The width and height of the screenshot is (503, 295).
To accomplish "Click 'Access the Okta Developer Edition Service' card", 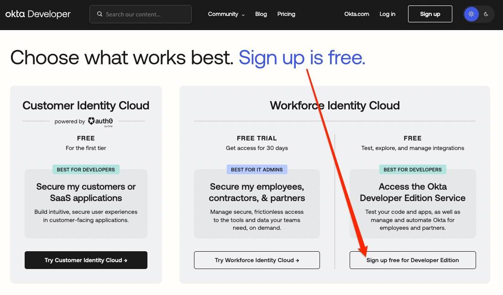I will point(413,204).
